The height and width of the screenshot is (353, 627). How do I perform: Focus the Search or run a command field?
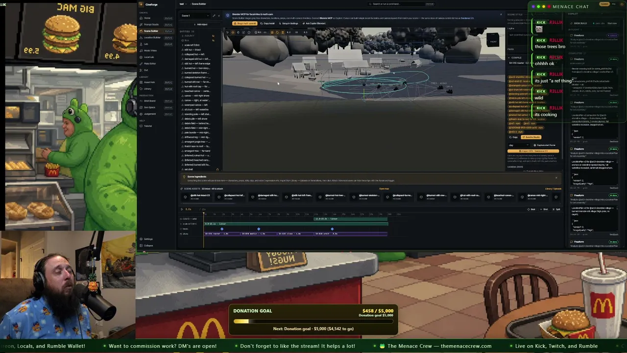[401, 4]
